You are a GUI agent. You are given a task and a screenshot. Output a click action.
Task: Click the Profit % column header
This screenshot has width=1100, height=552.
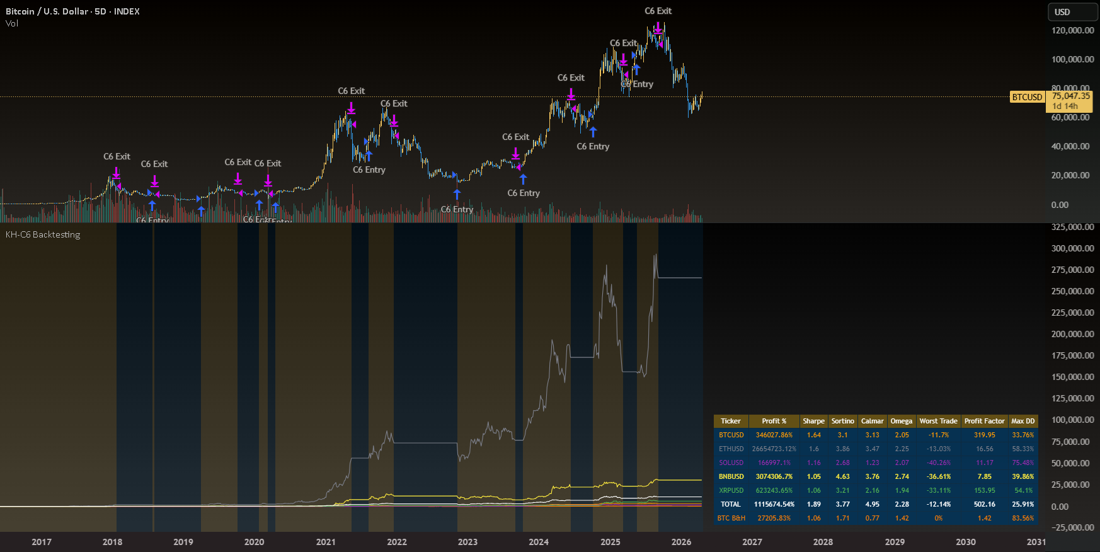(774, 421)
